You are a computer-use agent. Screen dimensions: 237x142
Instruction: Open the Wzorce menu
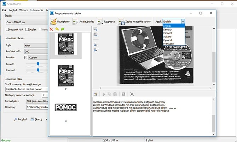[x=24, y=10]
